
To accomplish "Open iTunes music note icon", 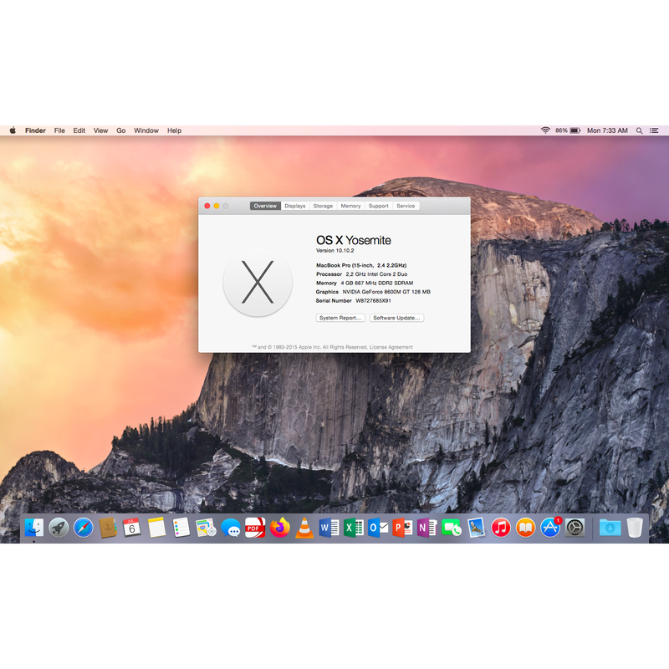I will tap(501, 528).
